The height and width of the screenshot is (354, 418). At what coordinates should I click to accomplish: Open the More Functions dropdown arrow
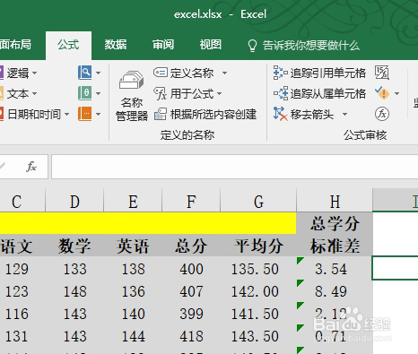[98, 114]
